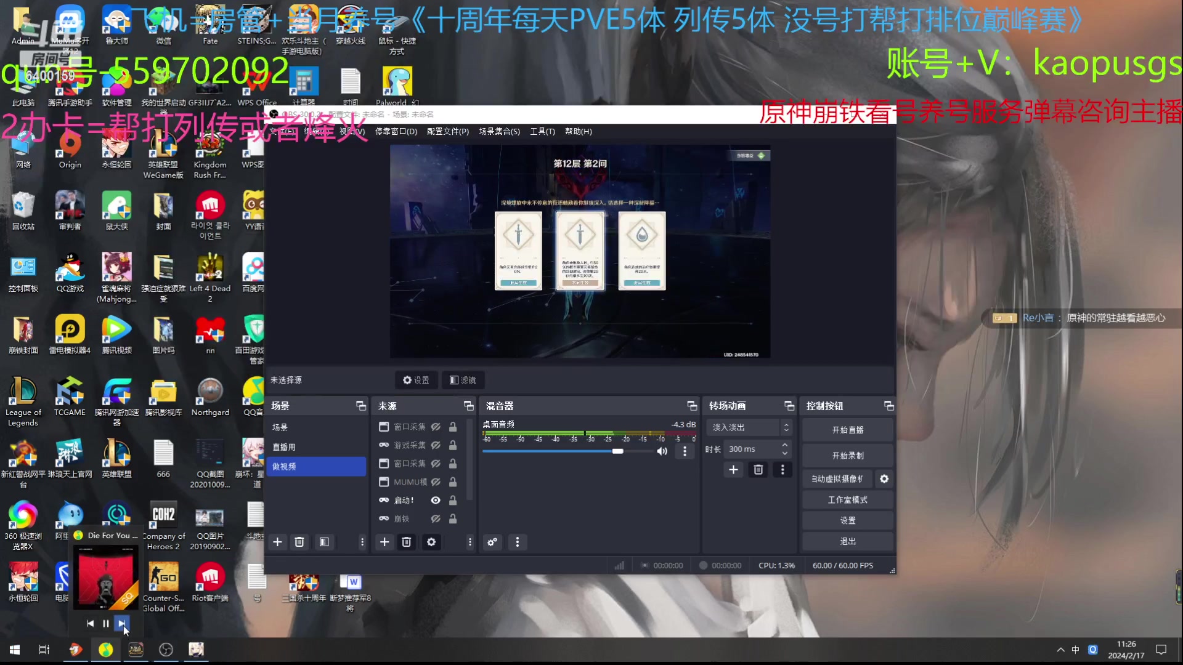Delete the selected scene with trash icon

tap(299, 542)
